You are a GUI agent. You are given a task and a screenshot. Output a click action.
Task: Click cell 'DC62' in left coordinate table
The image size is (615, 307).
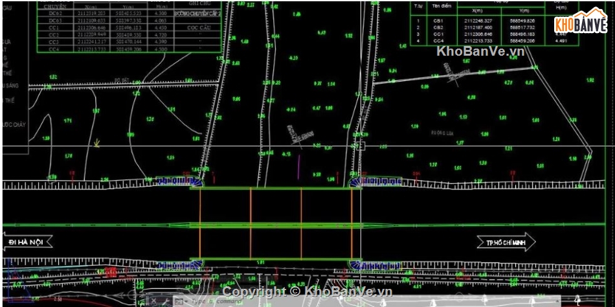(55, 14)
